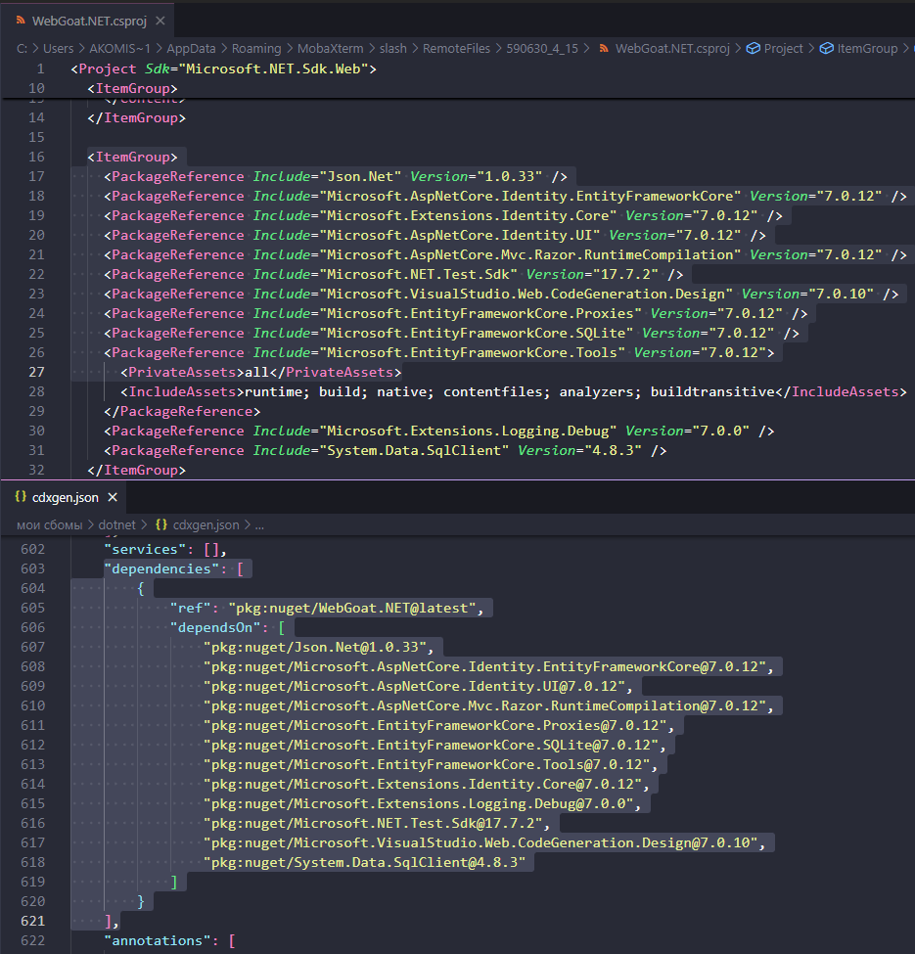
Task: Click the '"dependsOn": [' line
Action: [228, 628]
